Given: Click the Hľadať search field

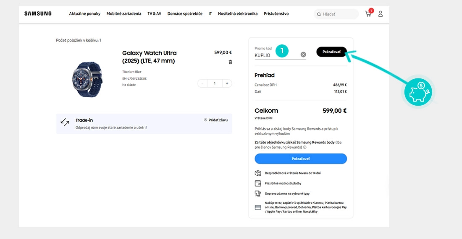Looking at the screenshot, I should click(x=336, y=14).
